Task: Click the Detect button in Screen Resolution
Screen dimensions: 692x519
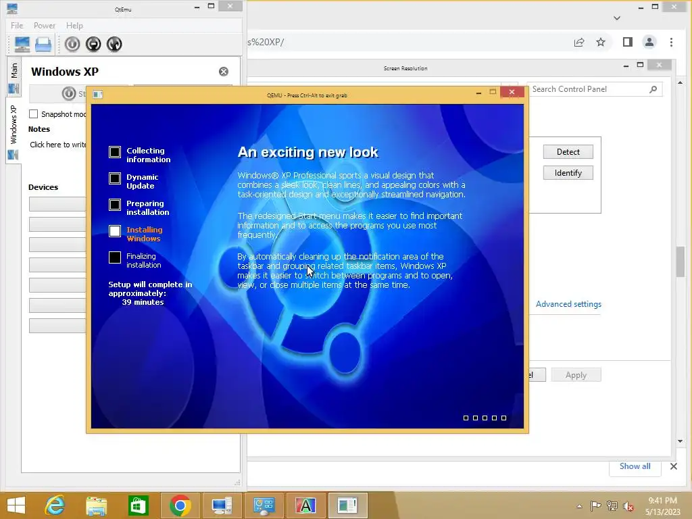Action: click(568, 152)
